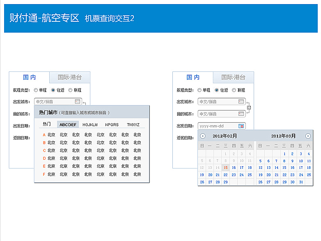Switch to 国际·港台 tab in left panel

click(70, 77)
